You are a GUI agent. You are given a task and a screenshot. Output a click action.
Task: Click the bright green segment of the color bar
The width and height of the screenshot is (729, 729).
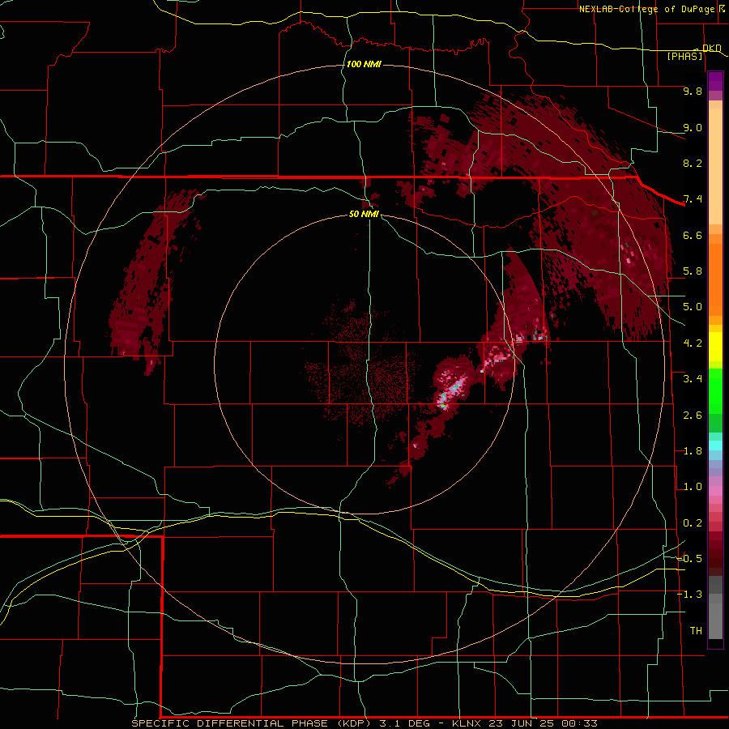pyautogui.click(x=715, y=391)
